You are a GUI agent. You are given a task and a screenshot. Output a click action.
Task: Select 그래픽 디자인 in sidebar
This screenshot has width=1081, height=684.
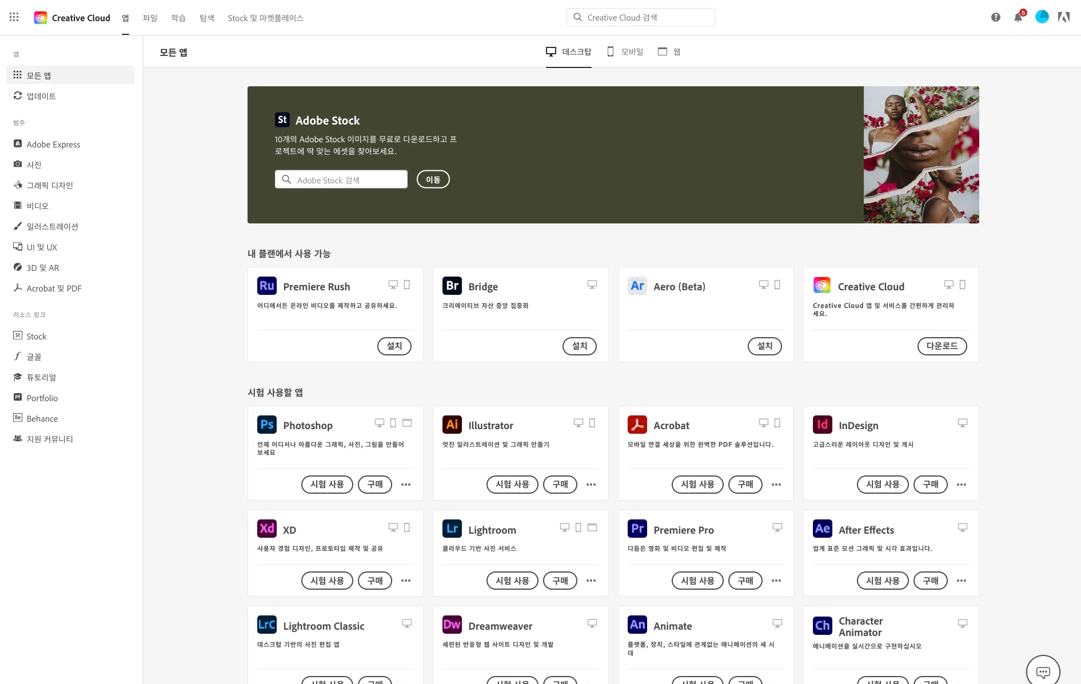coord(70,185)
